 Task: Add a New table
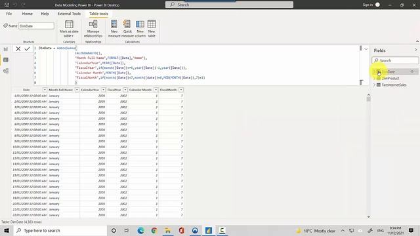click(152, 29)
